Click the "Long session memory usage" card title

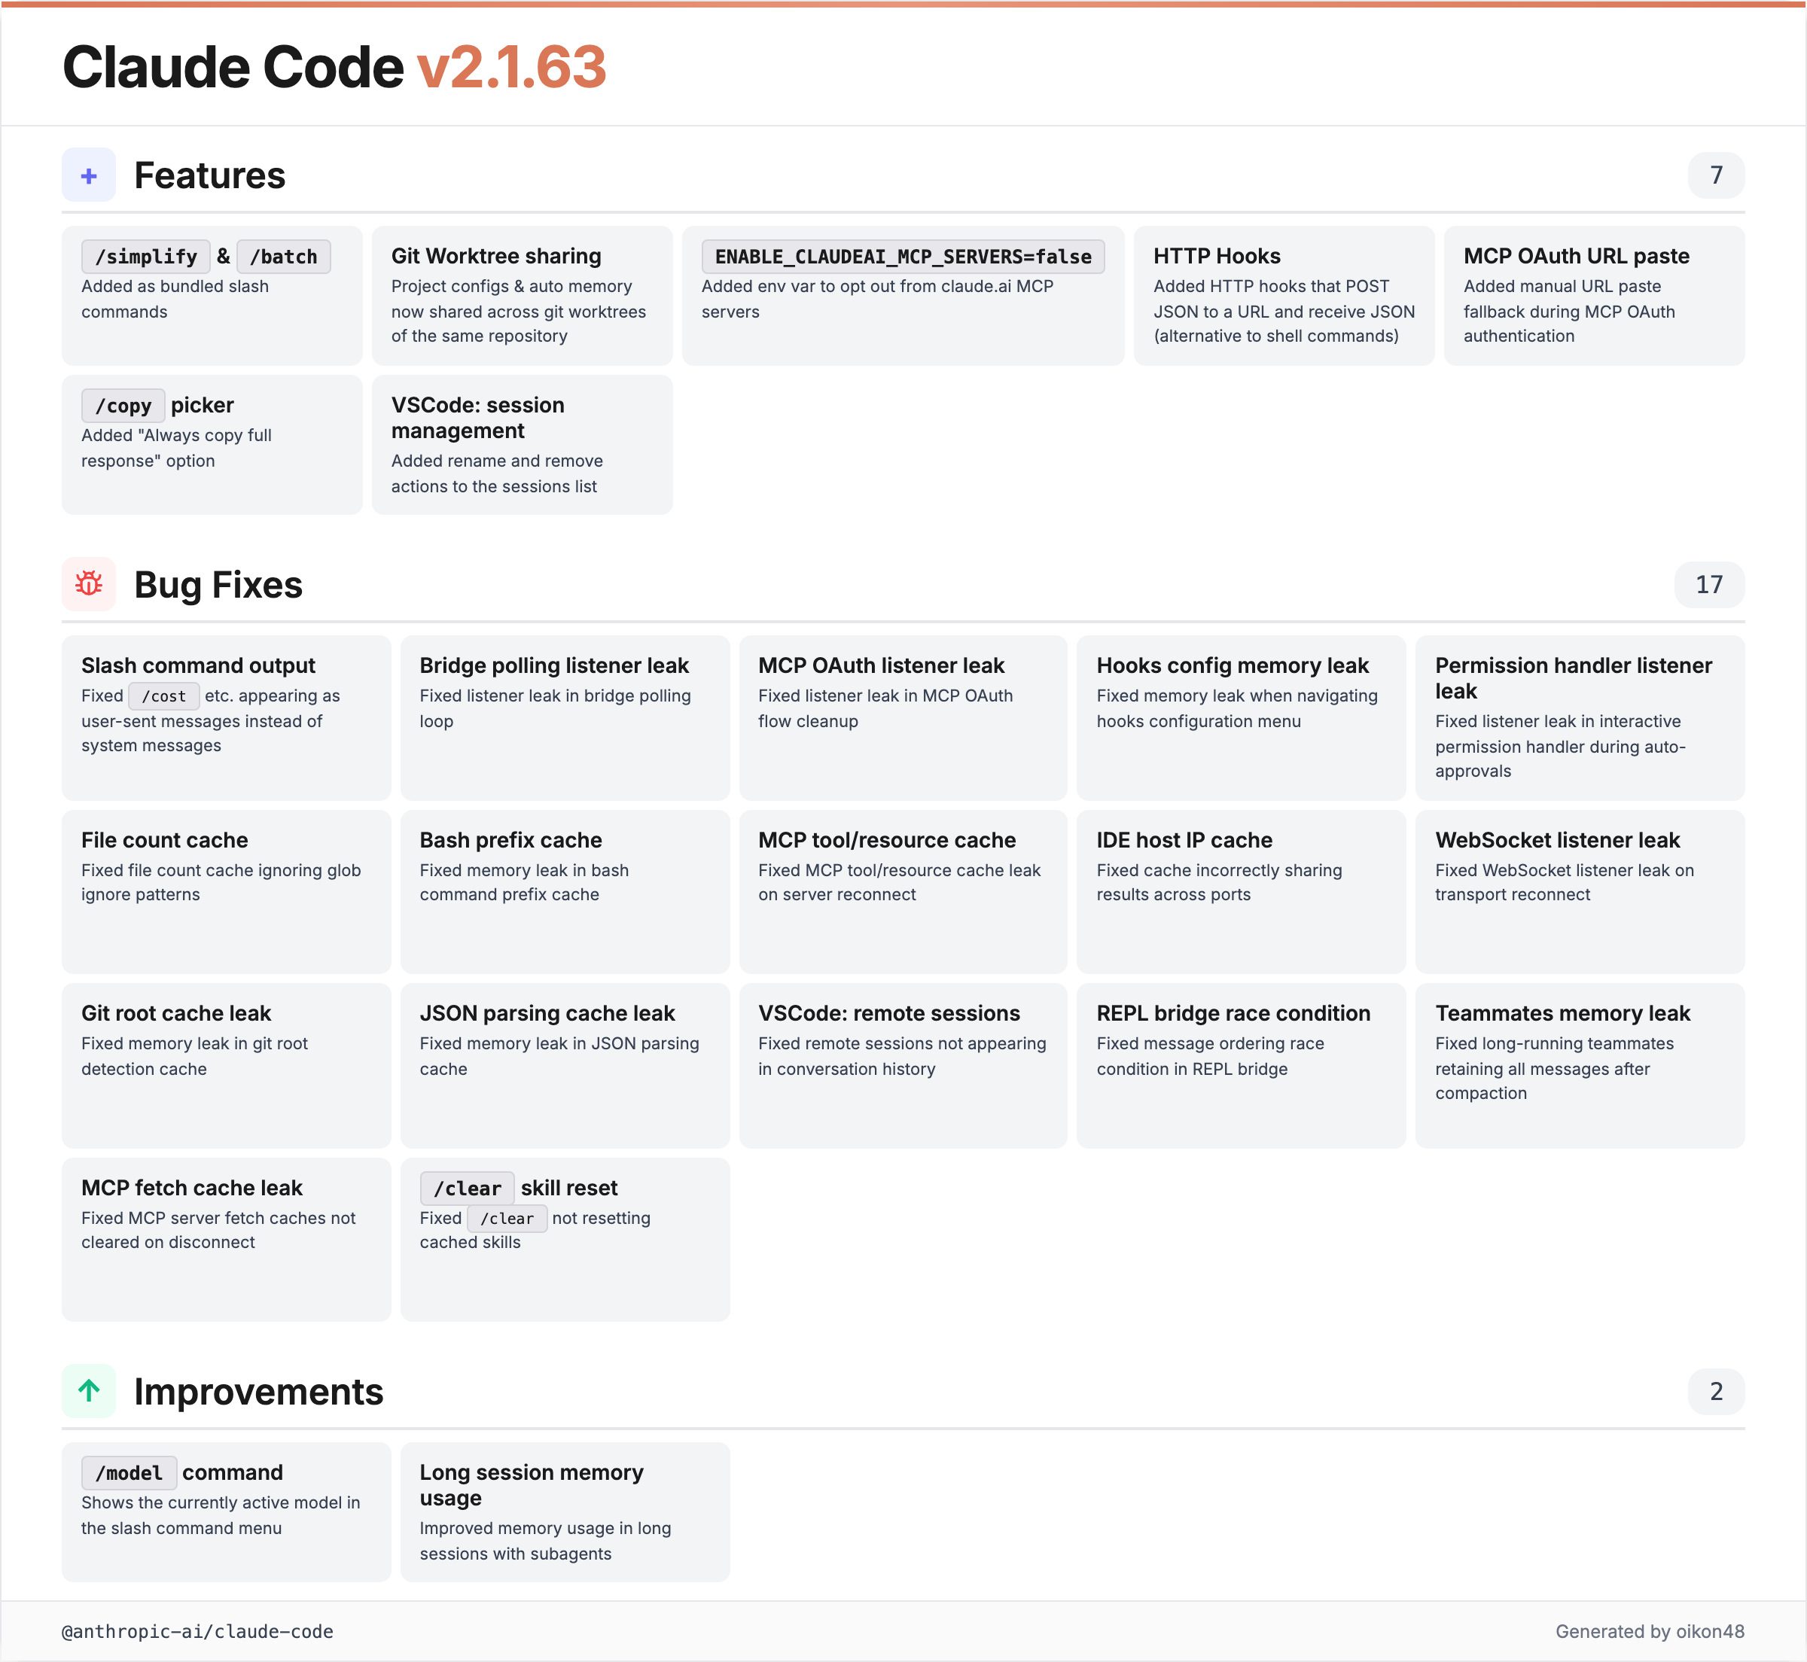click(x=532, y=1486)
